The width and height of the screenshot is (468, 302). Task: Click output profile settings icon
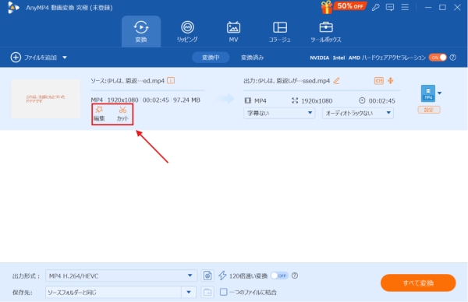pyautogui.click(x=207, y=276)
